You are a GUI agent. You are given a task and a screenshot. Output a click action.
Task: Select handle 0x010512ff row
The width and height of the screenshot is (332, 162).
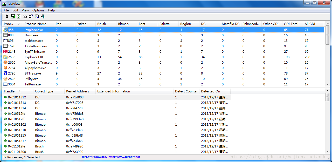coord(116,119)
